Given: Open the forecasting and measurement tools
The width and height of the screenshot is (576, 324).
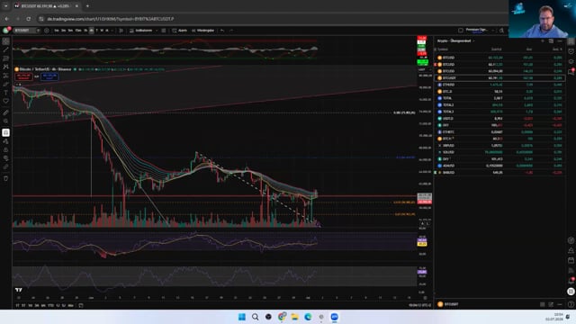Looking at the screenshot, I should [6, 76].
